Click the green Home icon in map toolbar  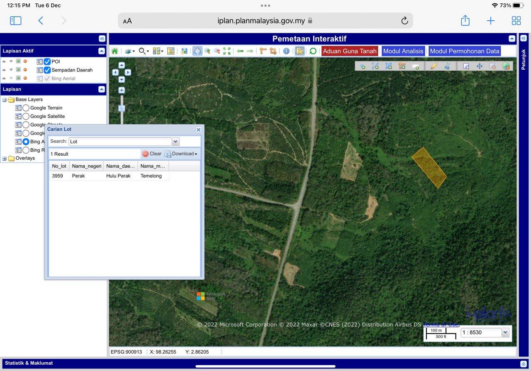click(x=115, y=51)
